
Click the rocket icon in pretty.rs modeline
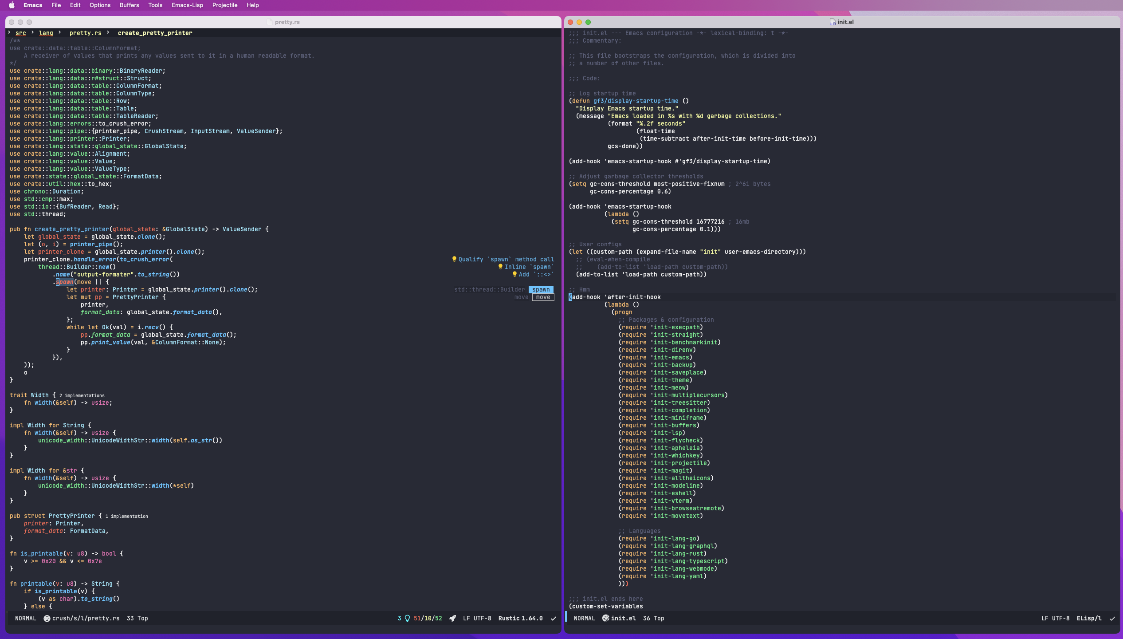pos(452,618)
